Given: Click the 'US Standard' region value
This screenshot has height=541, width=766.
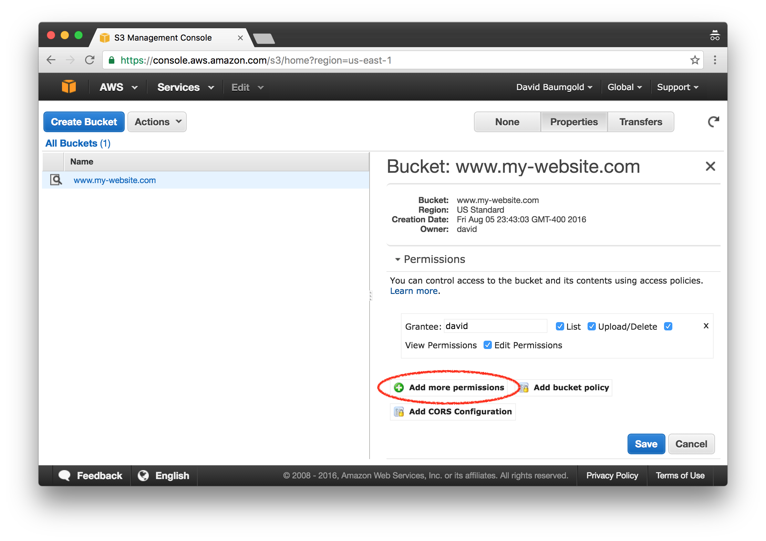Looking at the screenshot, I should [x=480, y=210].
